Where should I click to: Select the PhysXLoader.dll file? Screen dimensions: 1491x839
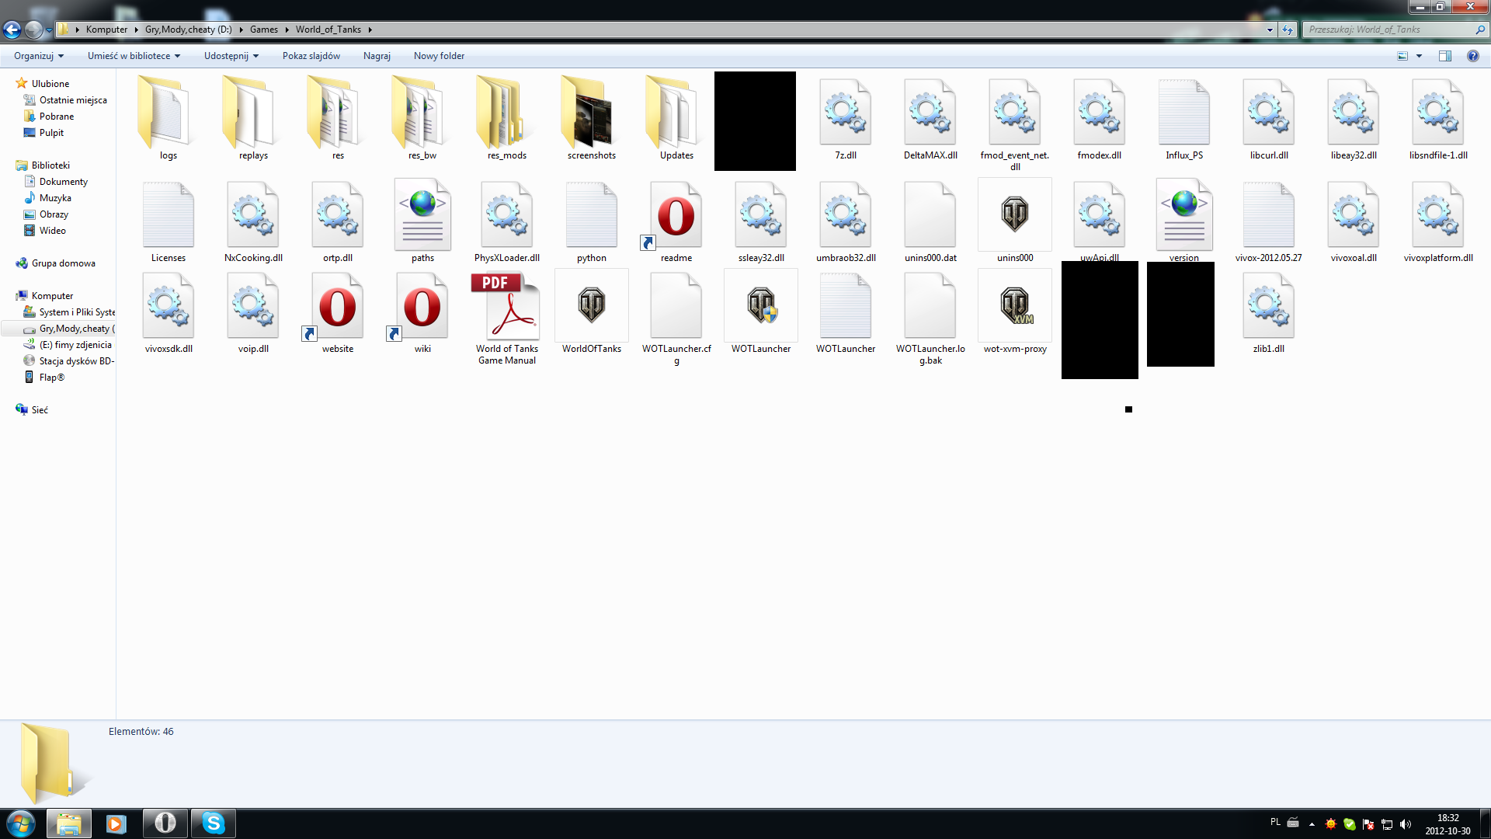point(507,221)
